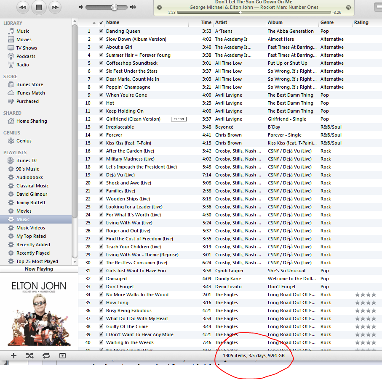Uncheck Slow Down (Album Version) checkbox
Image resolution: width=382 pixels, height=379 pixels.
[101, 39]
